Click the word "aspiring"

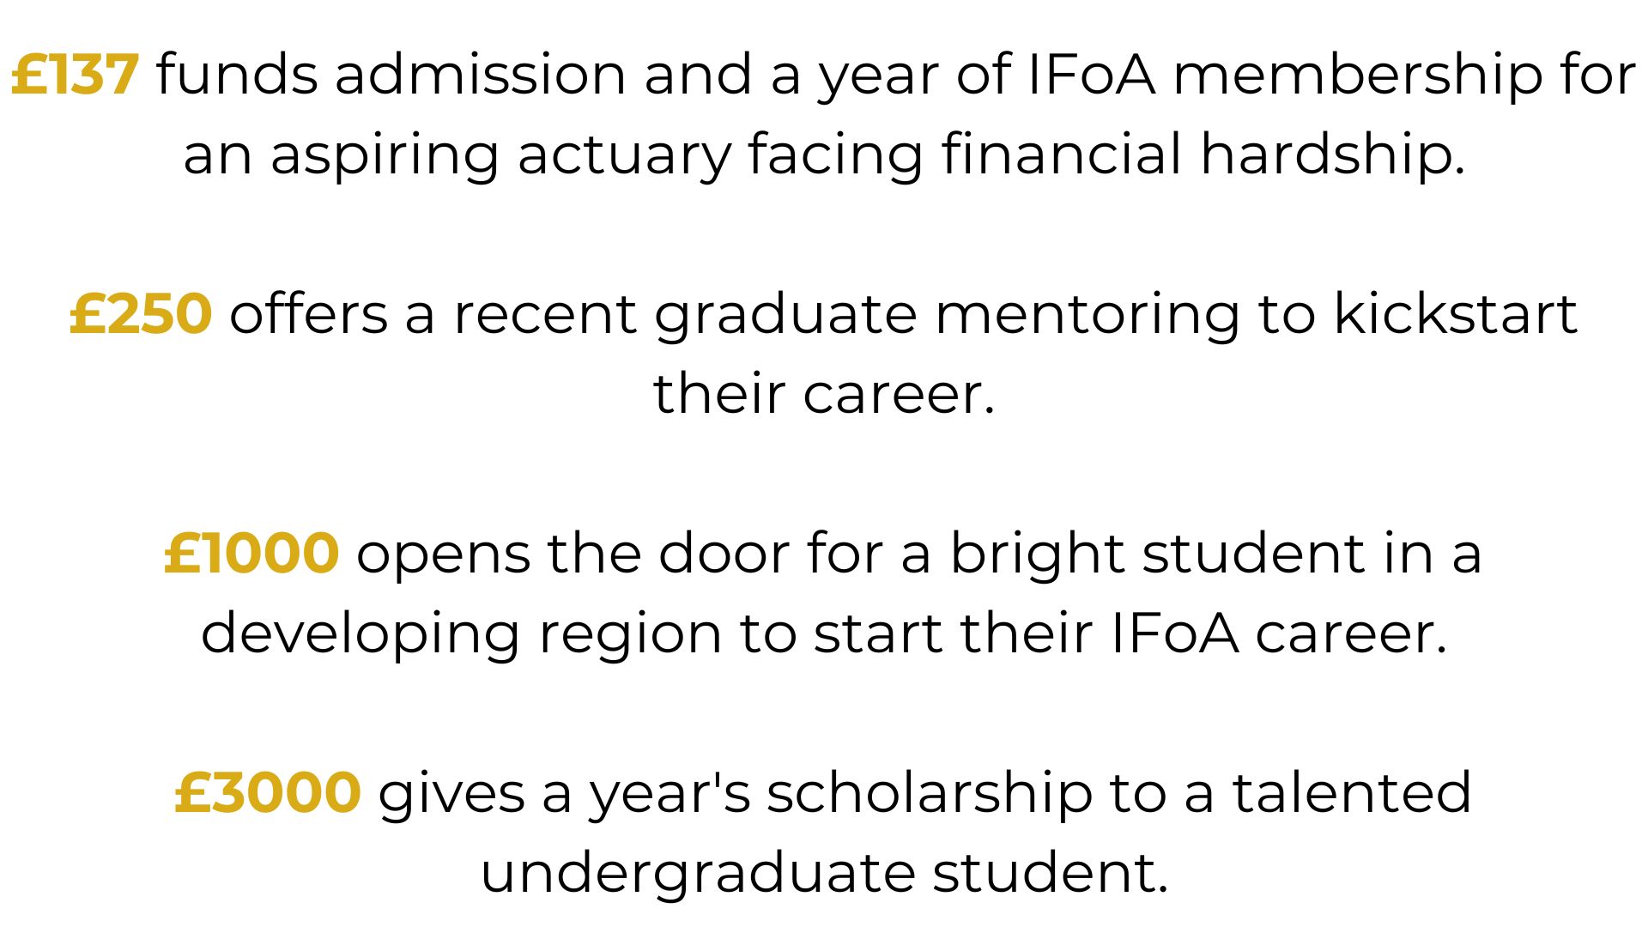(385, 156)
